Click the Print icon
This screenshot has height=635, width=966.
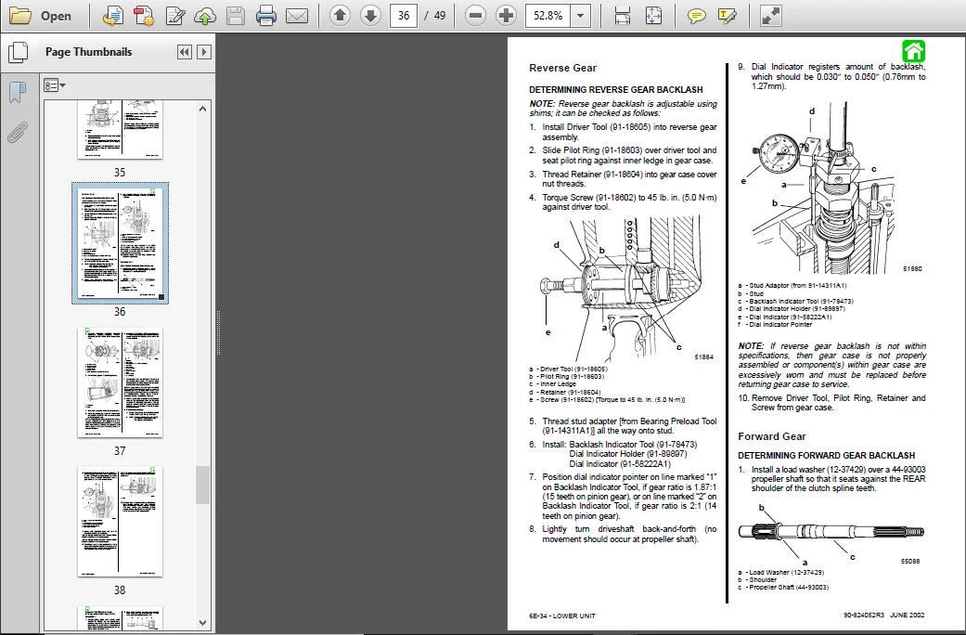[265, 16]
